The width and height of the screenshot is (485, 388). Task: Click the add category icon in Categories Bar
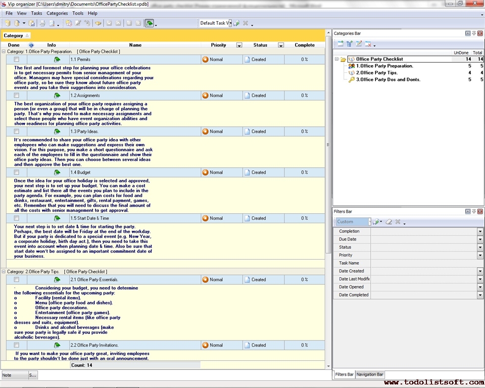tap(340, 44)
